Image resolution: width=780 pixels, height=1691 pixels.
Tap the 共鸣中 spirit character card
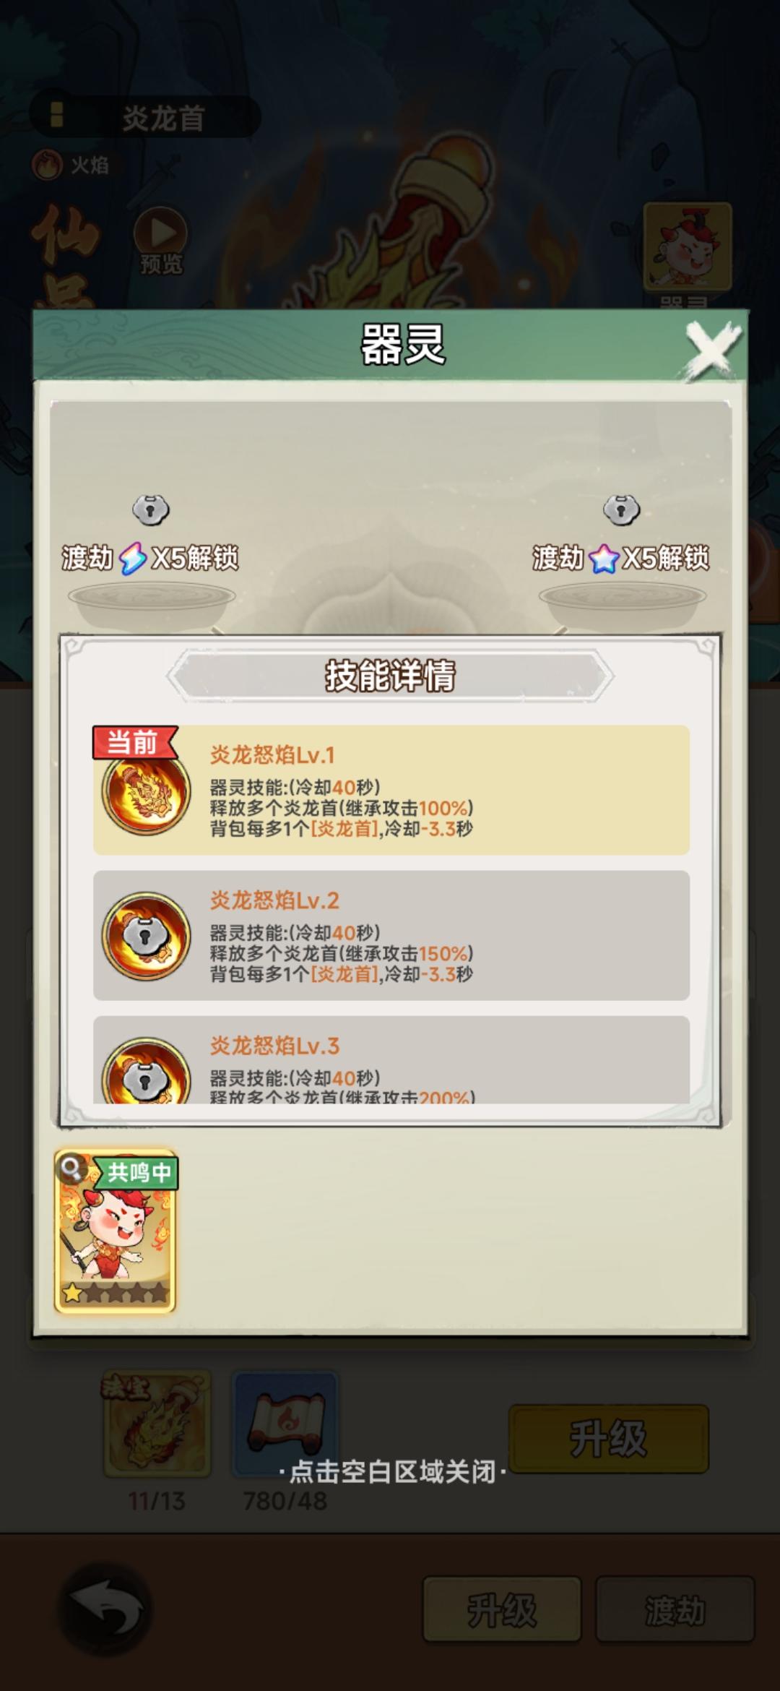[116, 1231]
